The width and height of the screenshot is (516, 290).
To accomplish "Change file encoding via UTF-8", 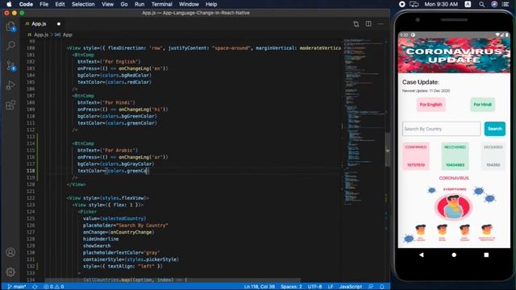I will coord(314,287).
